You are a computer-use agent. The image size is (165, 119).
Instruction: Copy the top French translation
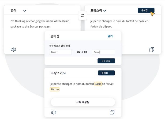(x=152, y=49)
